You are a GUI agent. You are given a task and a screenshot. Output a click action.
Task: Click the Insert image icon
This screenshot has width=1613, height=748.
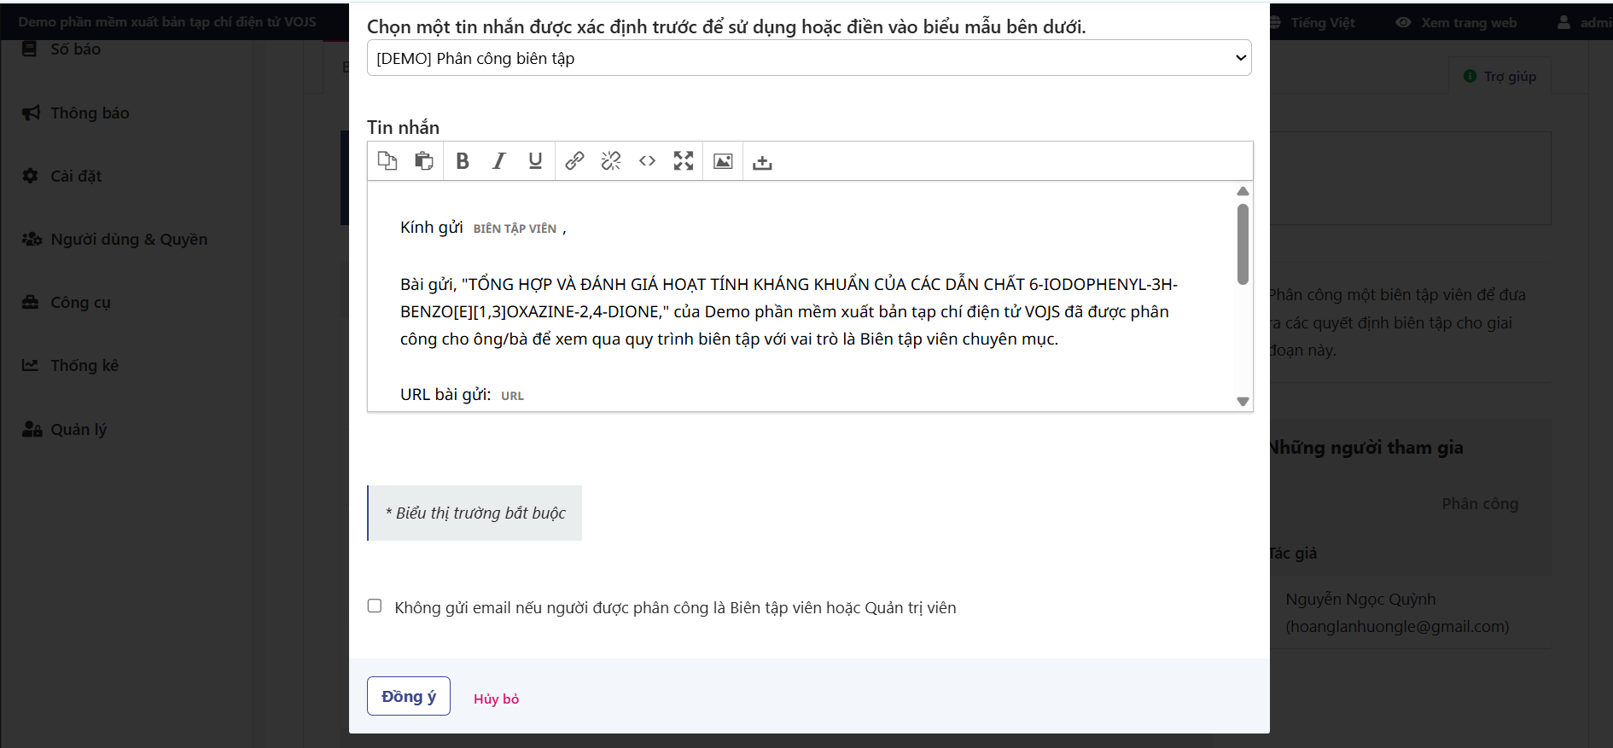723,161
